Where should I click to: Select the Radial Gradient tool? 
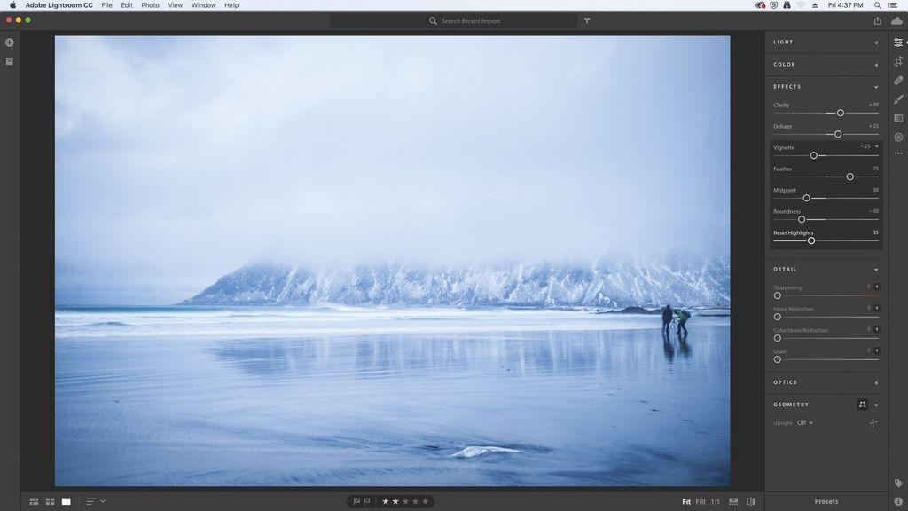[896, 135]
